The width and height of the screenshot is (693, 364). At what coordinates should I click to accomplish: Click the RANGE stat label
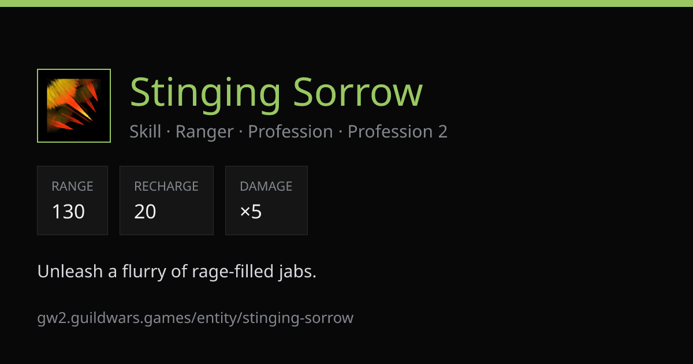click(72, 187)
